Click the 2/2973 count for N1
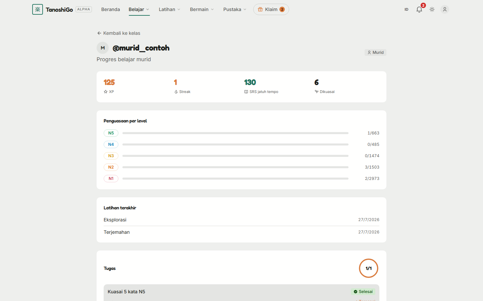Viewport: 483px width, 301px height. pos(372,179)
